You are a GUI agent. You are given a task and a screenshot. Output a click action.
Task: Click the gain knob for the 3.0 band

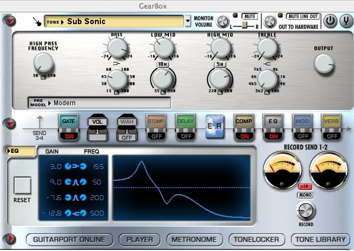[68, 166]
